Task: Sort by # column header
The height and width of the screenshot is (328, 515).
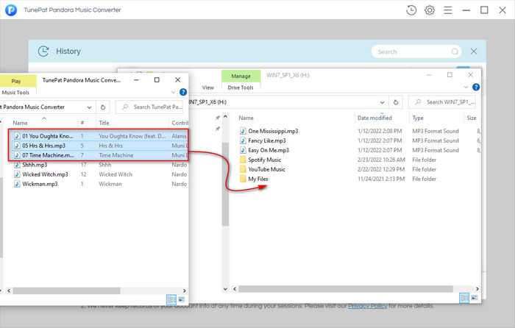Action: coord(82,123)
